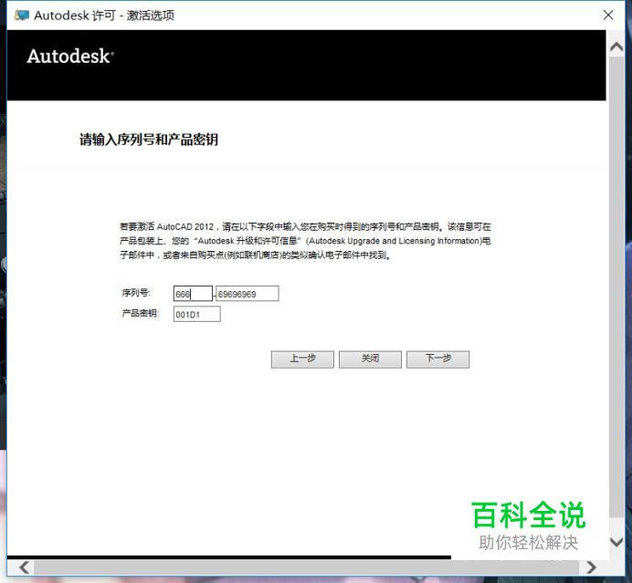The width and height of the screenshot is (632, 583).
Task: Click the 关闭 (close) button
Action: point(370,359)
